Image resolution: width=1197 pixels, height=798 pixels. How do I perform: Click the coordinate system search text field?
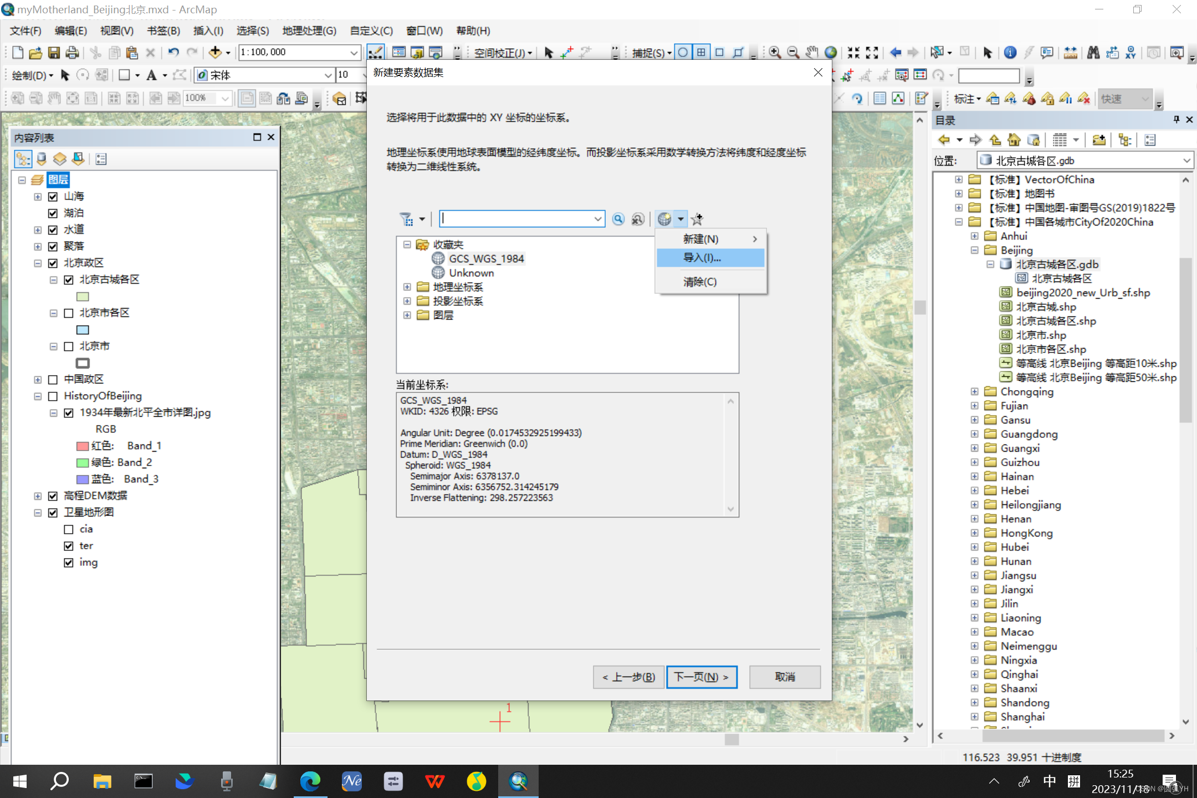[516, 219]
